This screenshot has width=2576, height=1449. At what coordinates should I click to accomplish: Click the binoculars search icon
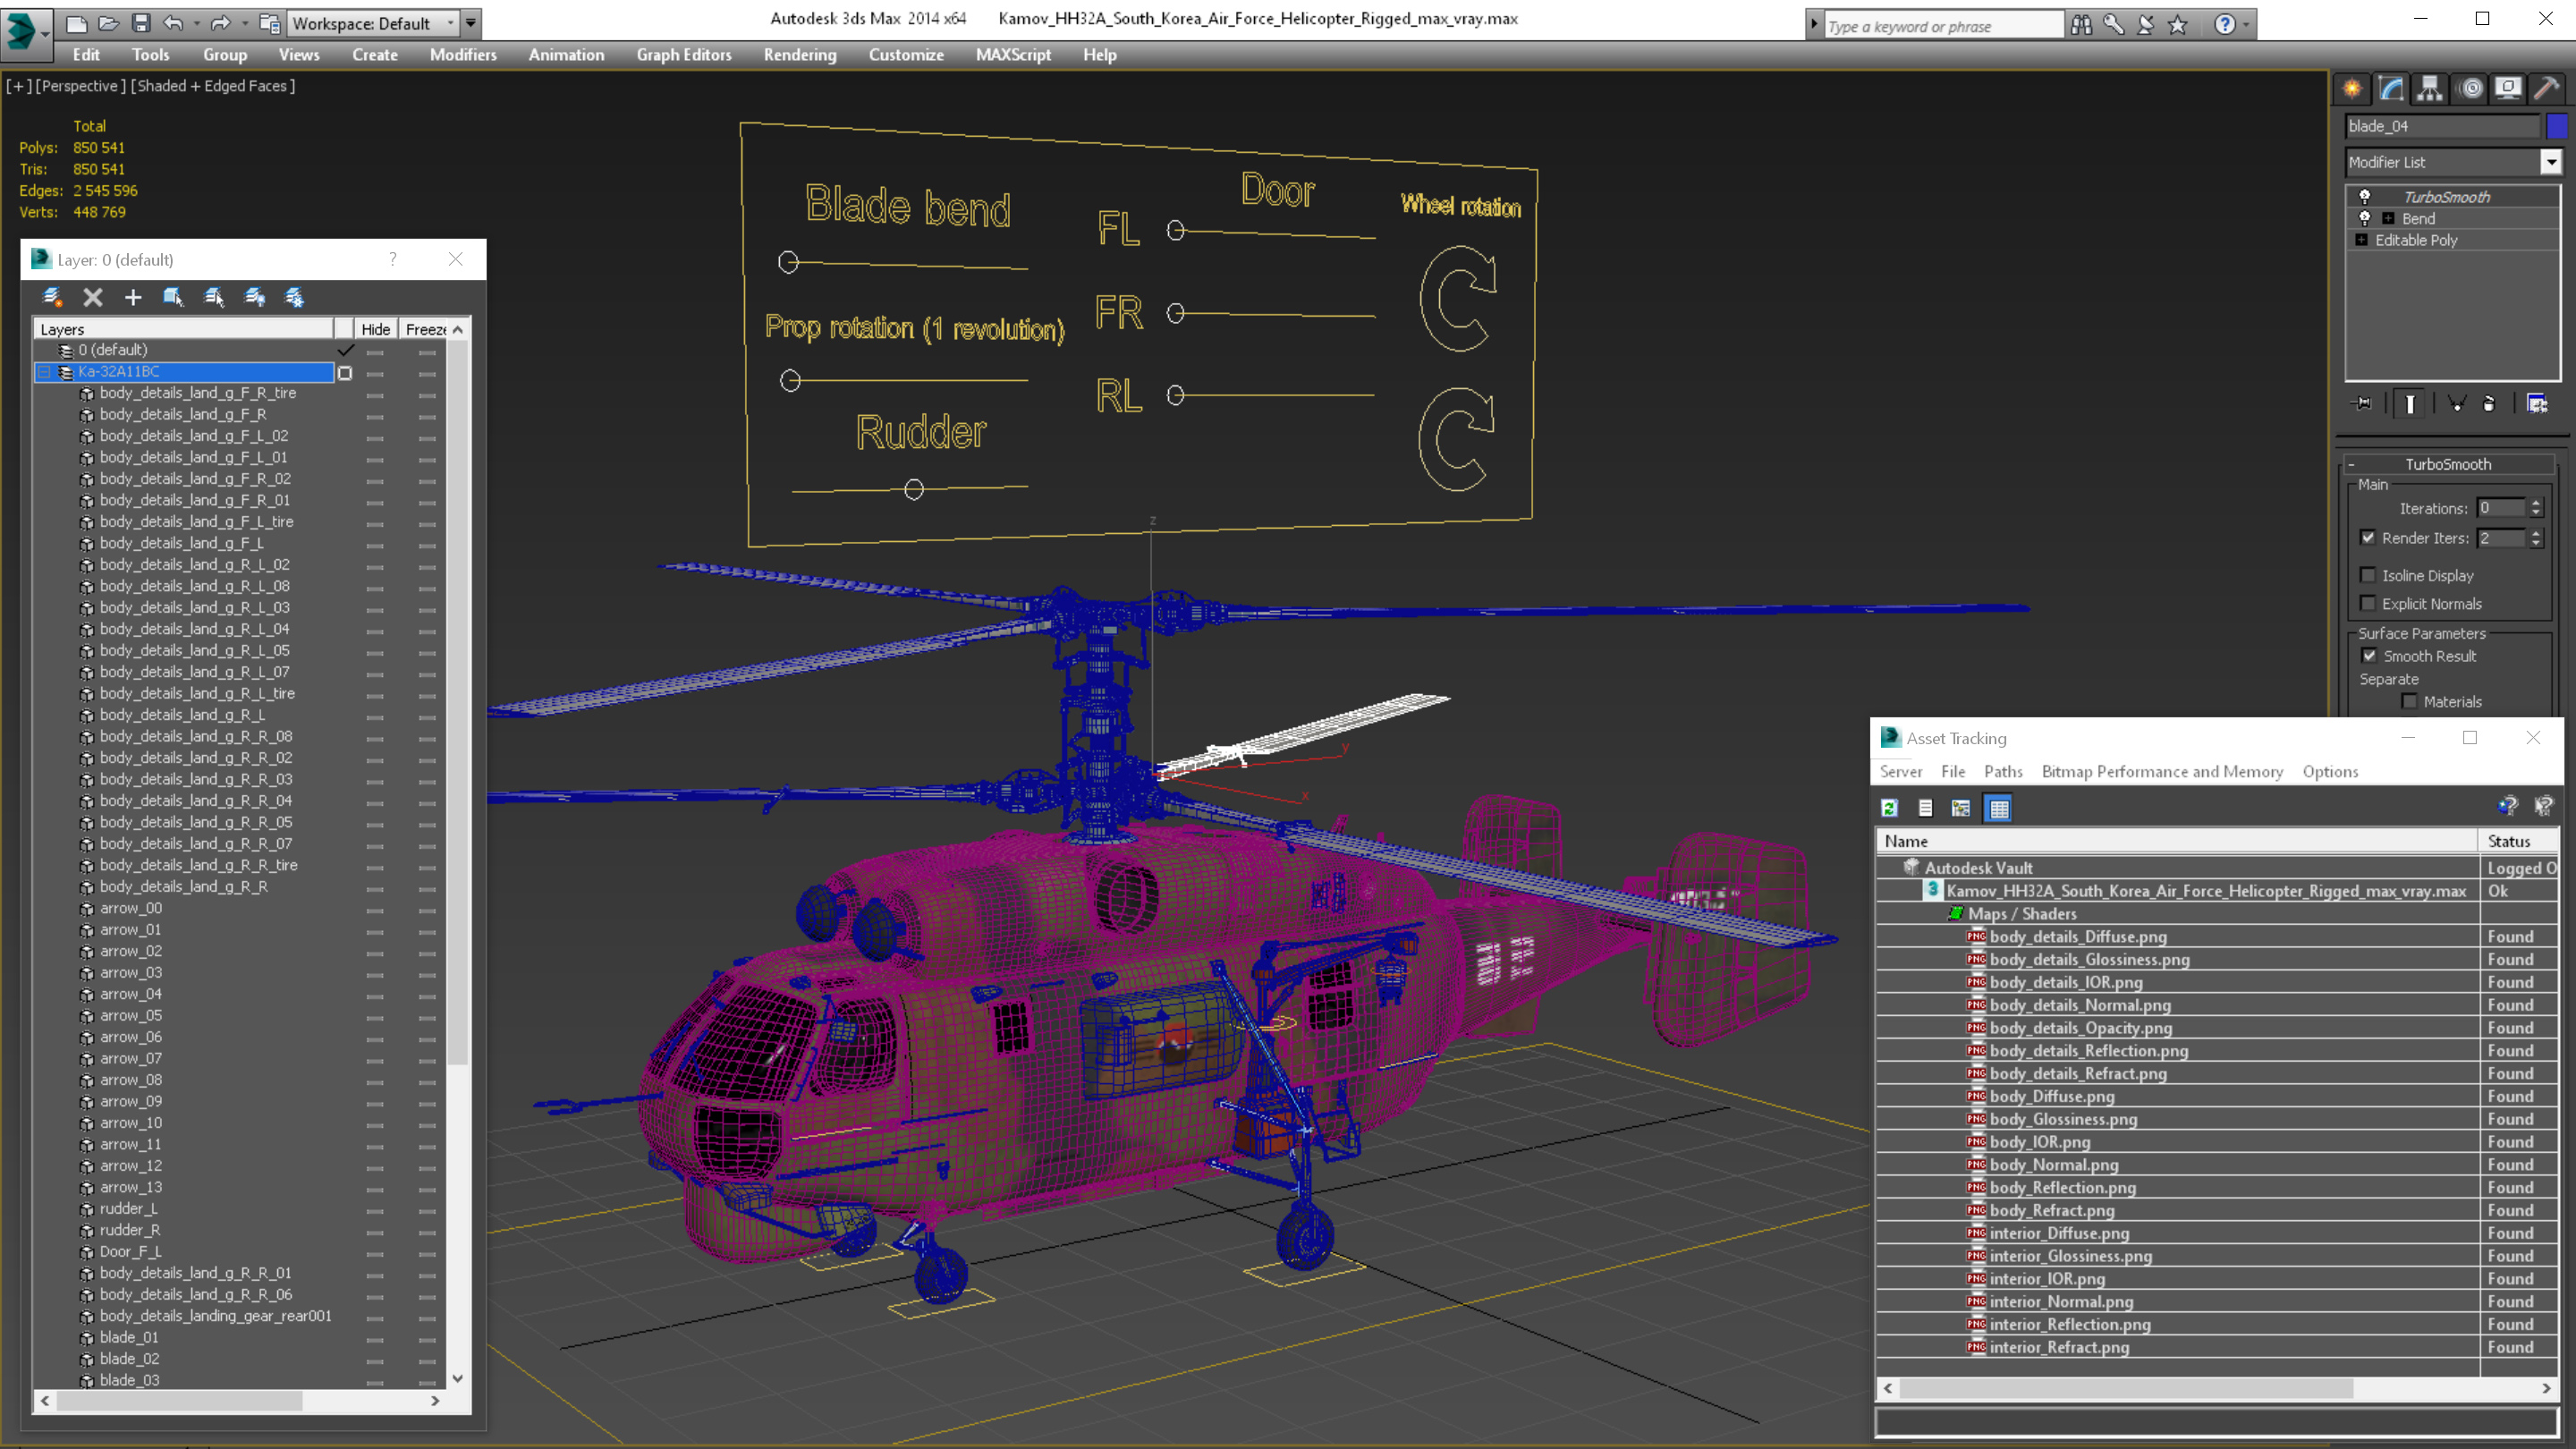2081,25
